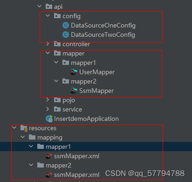
Task: Collapse the java mapper1 package chevron
Action: pyautogui.click(x=56, y=63)
